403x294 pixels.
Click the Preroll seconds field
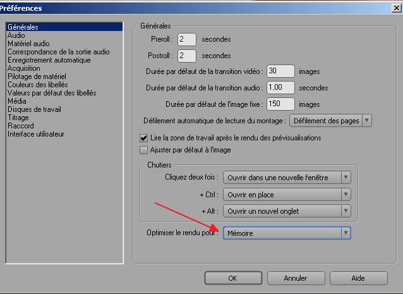point(187,39)
